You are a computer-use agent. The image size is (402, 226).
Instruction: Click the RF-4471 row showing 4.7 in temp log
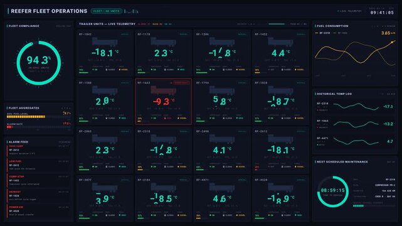(x=355, y=141)
